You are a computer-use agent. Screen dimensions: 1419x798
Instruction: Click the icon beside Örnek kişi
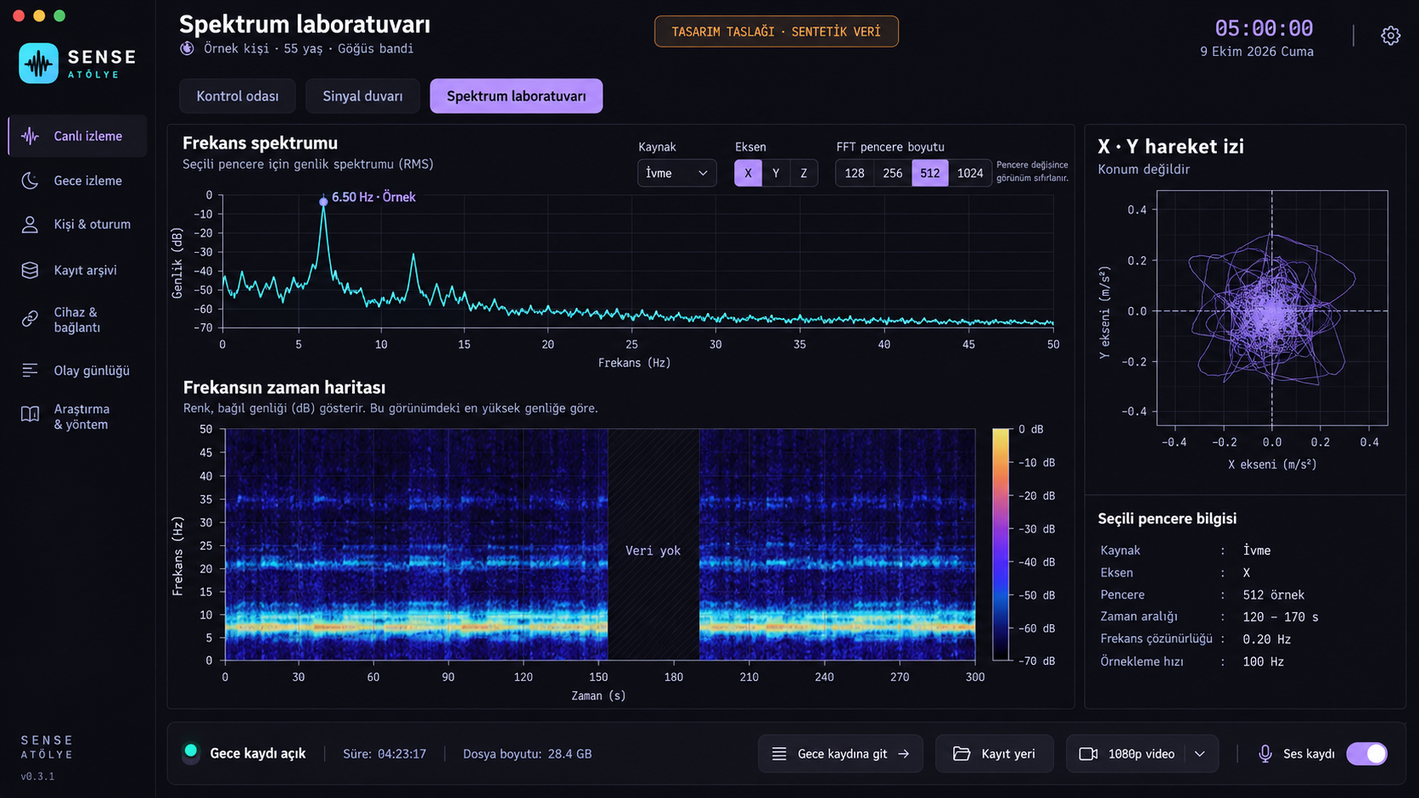coord(188,48)
